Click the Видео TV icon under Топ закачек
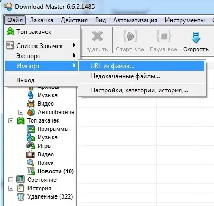 point(31,154)
